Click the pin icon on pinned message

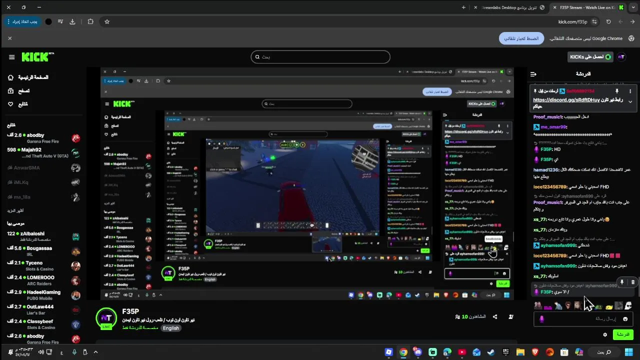click(617, 91)
